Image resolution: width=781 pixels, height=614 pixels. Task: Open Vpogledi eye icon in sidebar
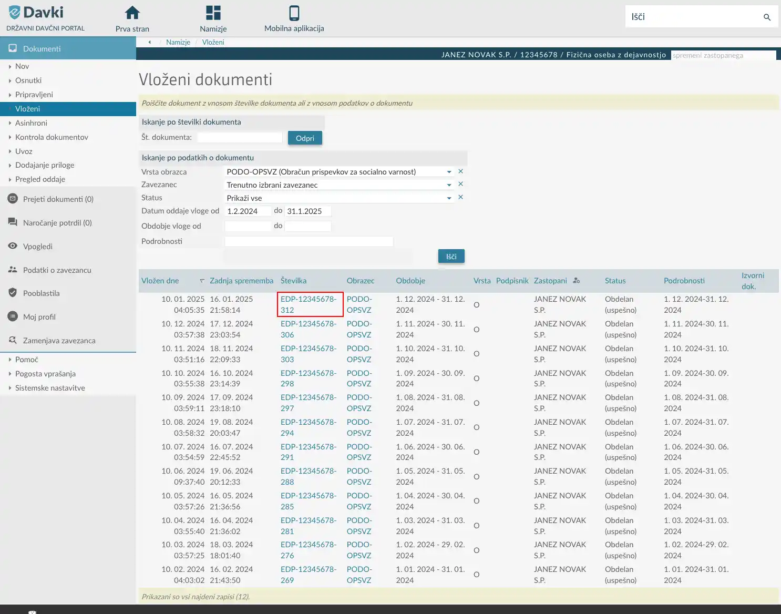[x=13, y=246]
